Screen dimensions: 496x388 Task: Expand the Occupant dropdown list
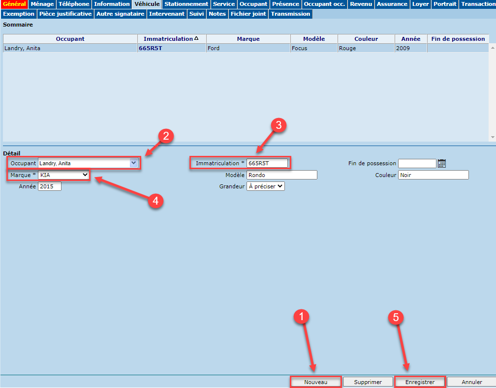coord(133,163)
